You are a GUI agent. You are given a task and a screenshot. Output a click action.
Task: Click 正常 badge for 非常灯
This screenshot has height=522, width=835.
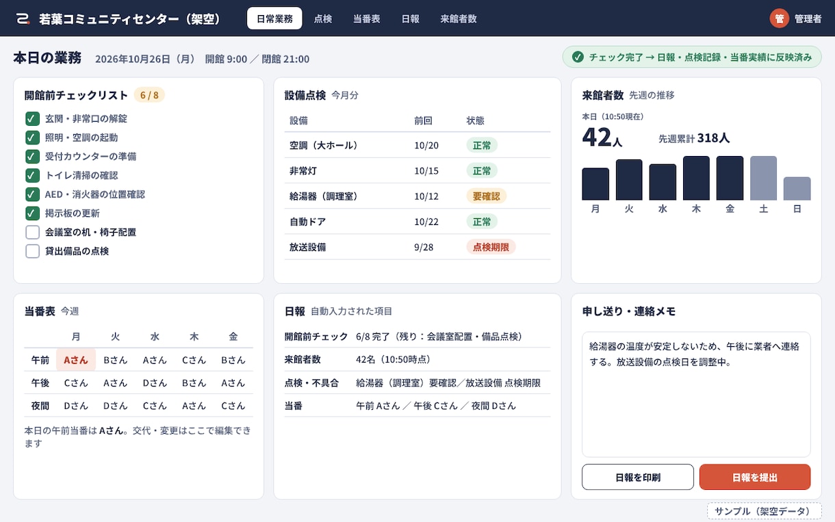coord(482,170)
